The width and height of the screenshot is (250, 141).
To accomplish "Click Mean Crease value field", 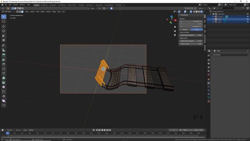I will pyautogui.click(x=191, y=44).
